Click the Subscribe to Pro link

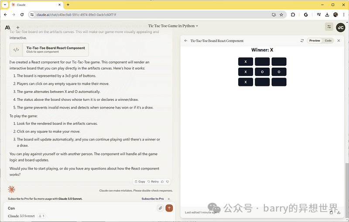click(x=153, y=199)
